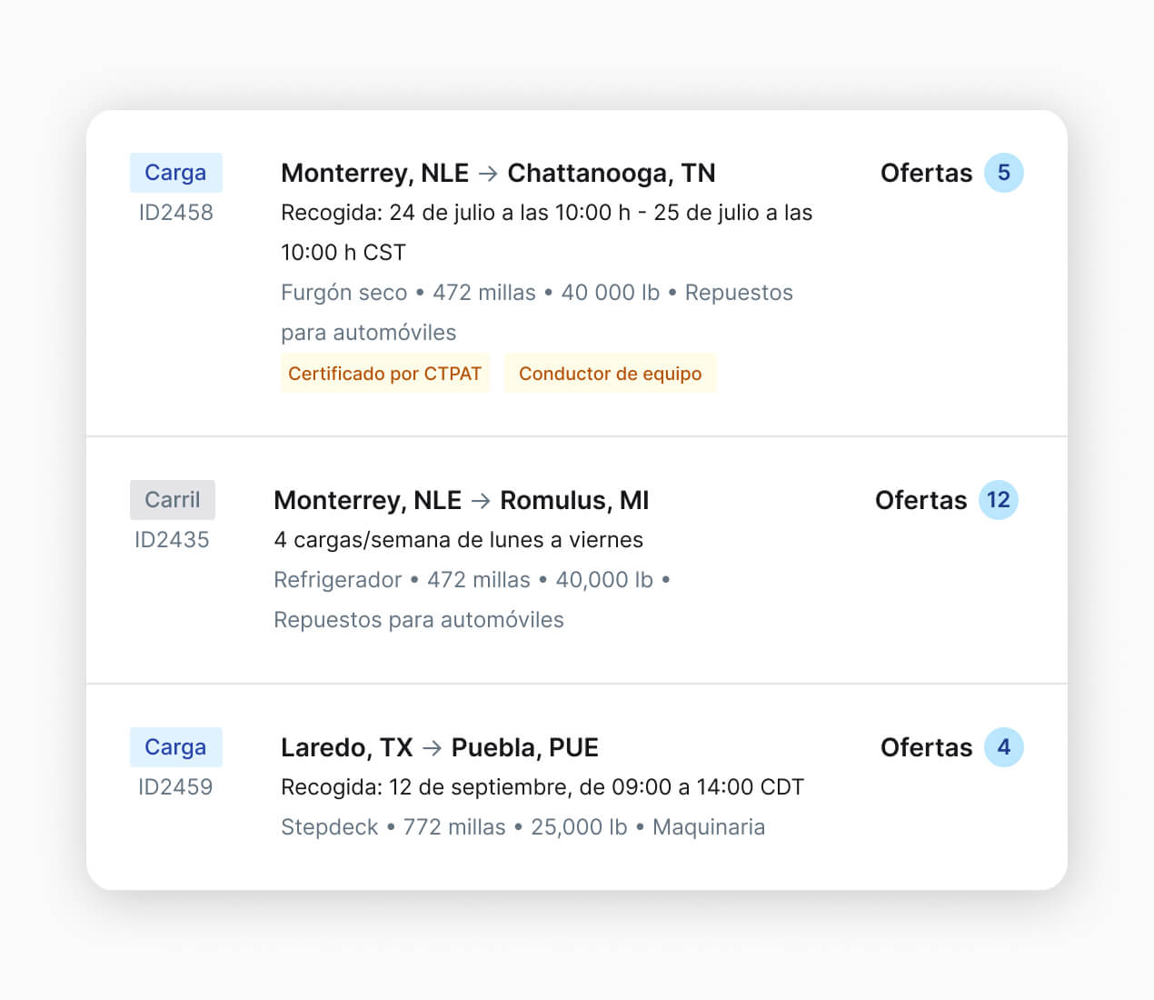This screenshot has width=1154, height=1000.
Task: Click the Ofertas label for the Chattanooga load
Action: (x=926, y=173)
